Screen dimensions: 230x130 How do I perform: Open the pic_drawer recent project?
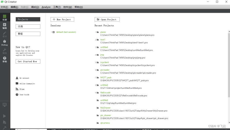106,115
